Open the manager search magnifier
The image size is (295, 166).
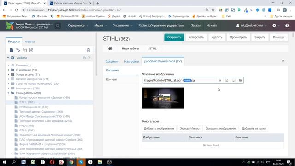point(58,26)
